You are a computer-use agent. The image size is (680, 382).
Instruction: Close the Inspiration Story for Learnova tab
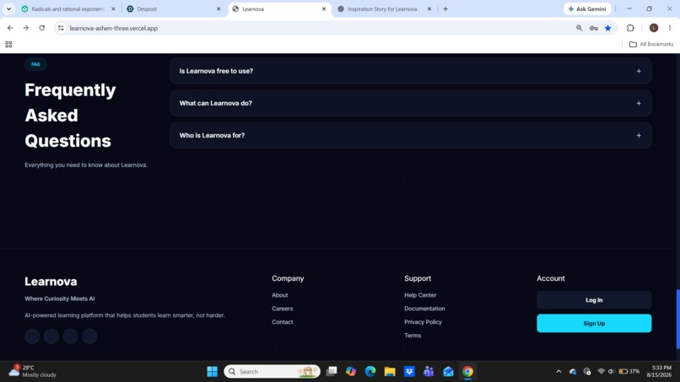(x=429, y=8)
